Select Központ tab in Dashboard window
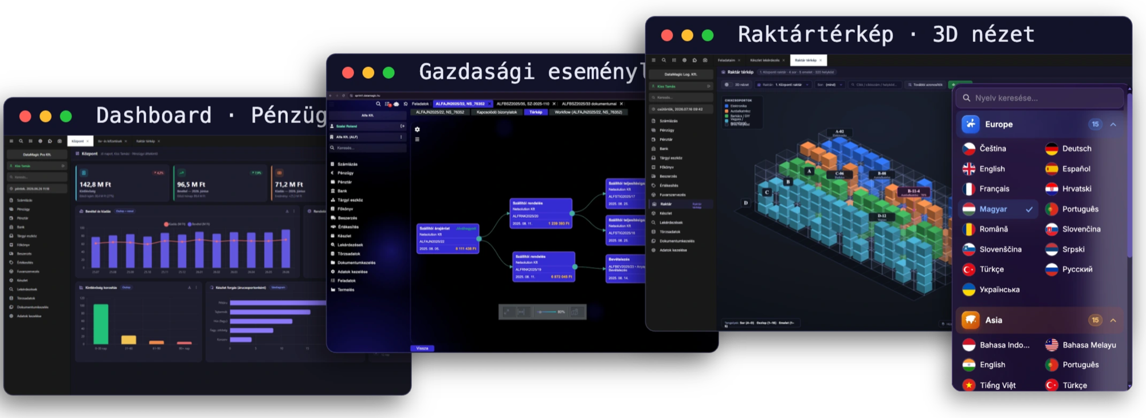Image resolution: width=1146 pixels, height=418 pixels. [x=80, y=141]
